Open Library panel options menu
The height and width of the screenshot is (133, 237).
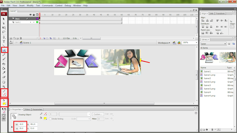[234, 40]
